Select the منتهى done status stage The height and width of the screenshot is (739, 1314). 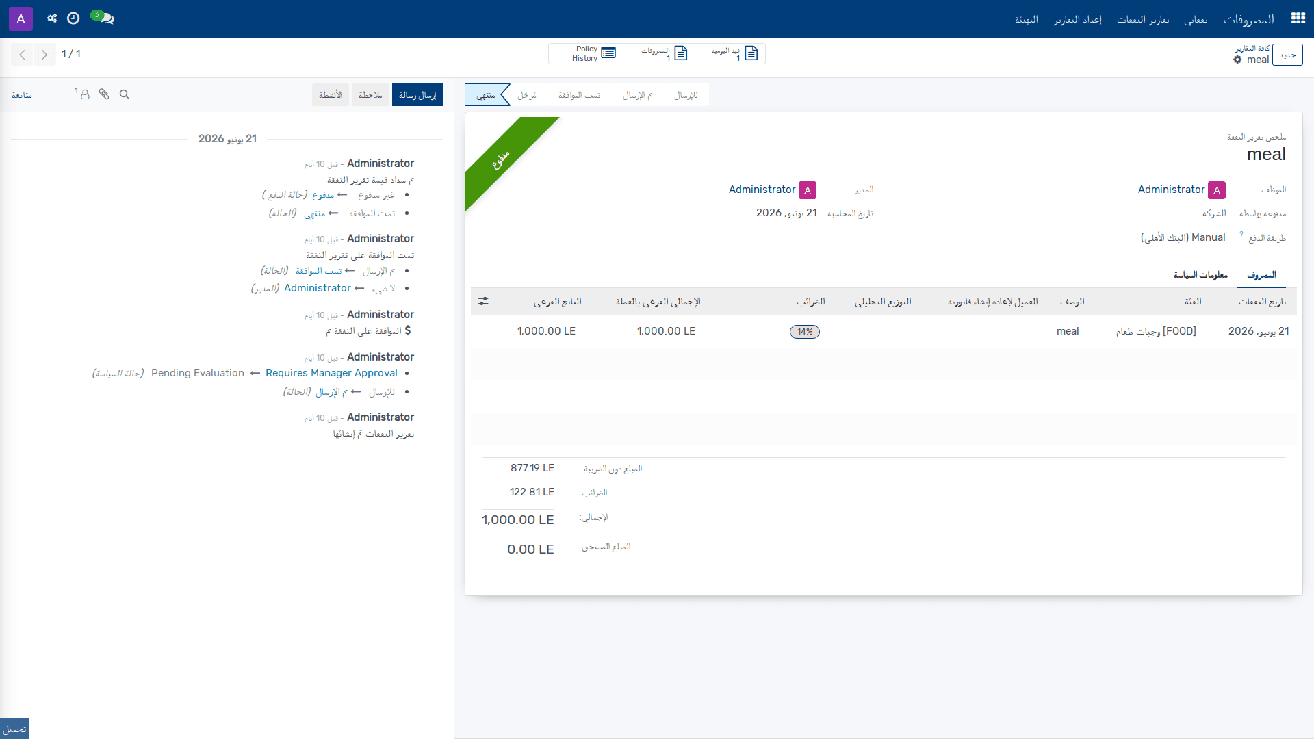(x=487, y=95)
